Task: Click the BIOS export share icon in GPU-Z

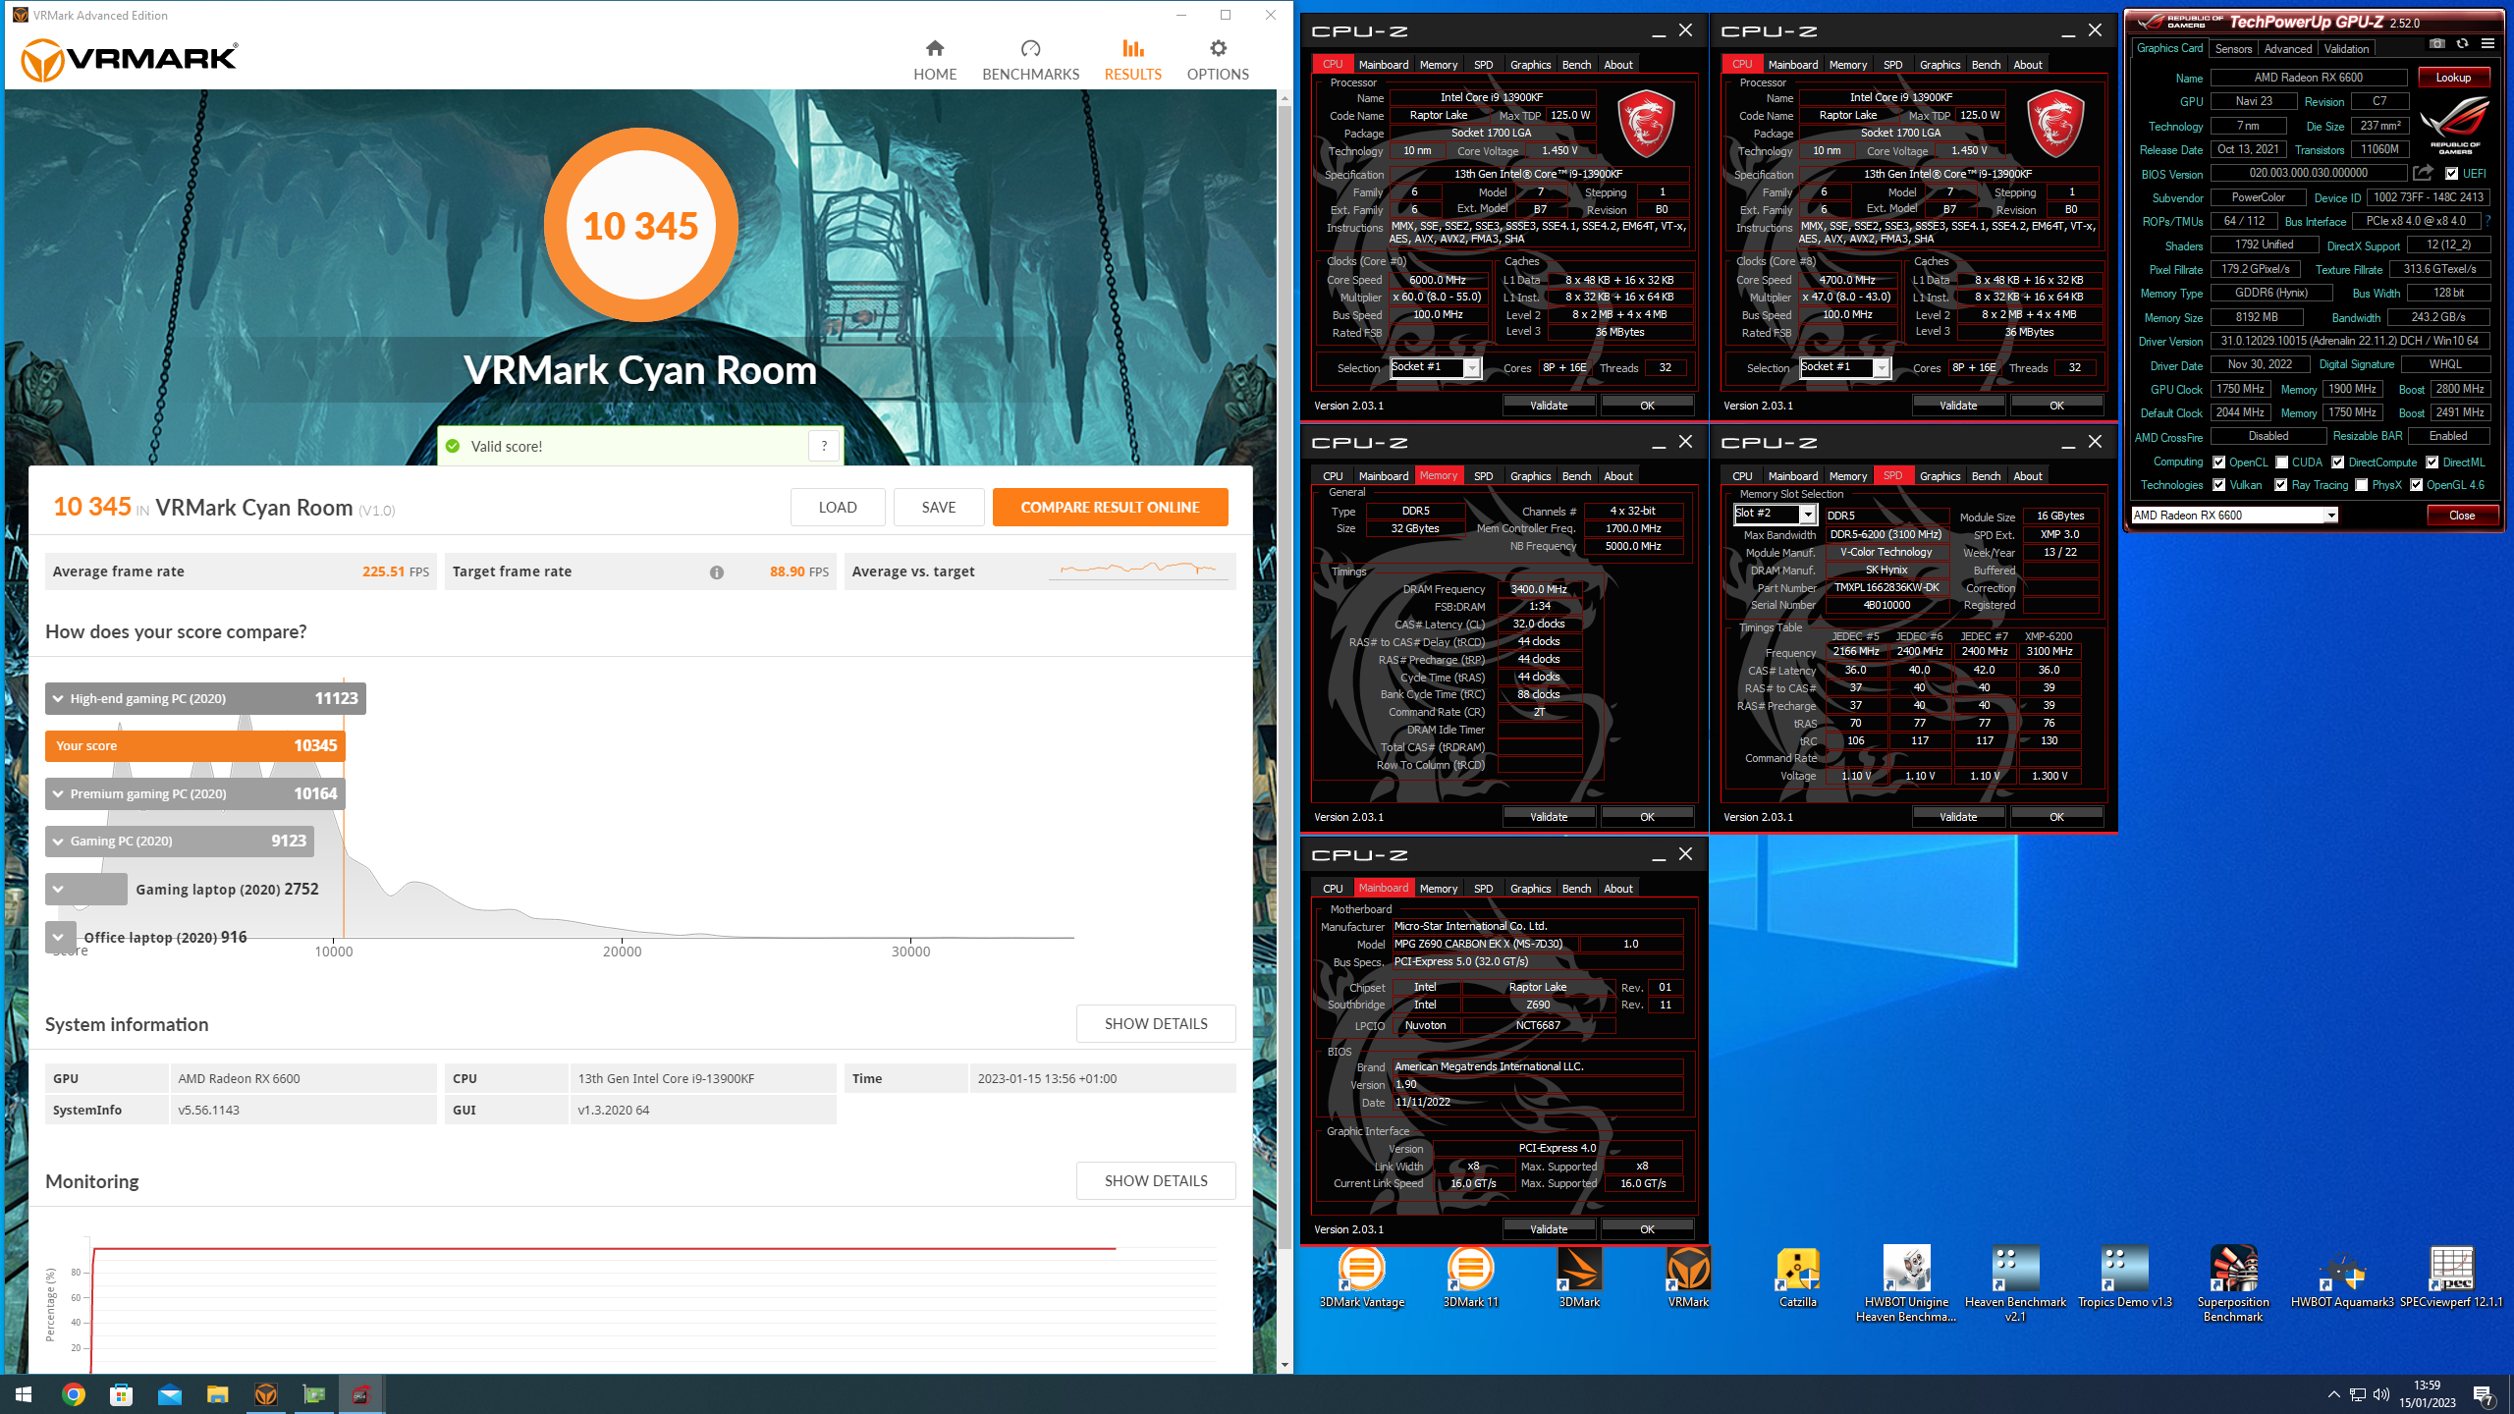Action: tap(2423, 174)
